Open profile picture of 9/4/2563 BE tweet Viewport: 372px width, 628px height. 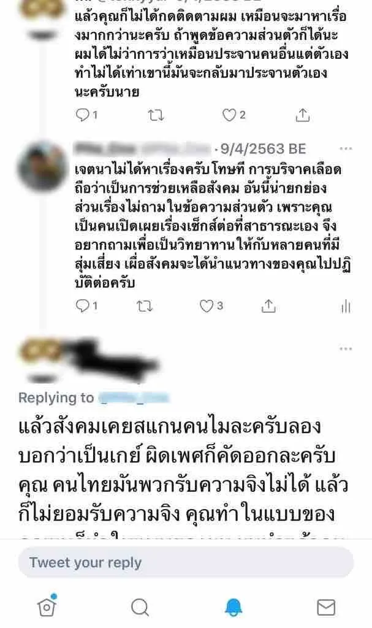pyautogui.click(x=42, y=166)
